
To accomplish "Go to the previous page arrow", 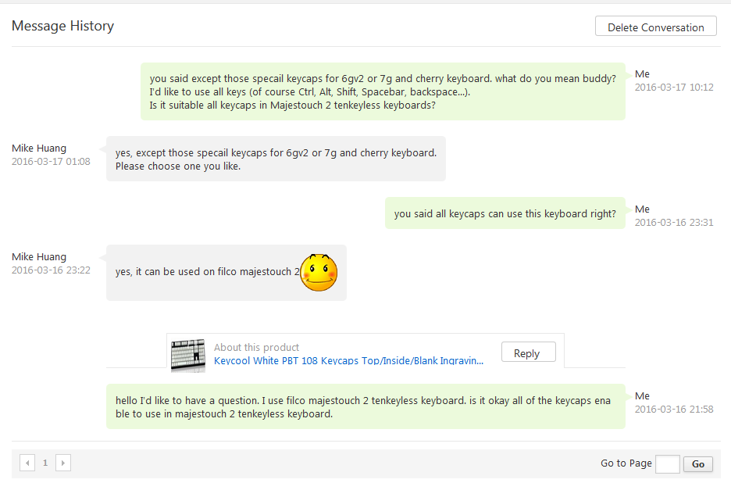I will 27,463.
